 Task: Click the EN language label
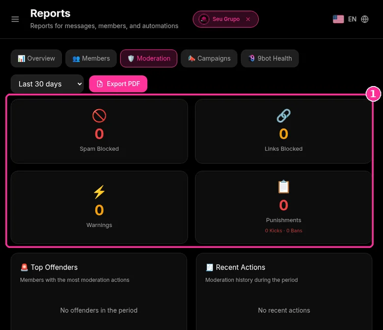[x=352, y=19]
